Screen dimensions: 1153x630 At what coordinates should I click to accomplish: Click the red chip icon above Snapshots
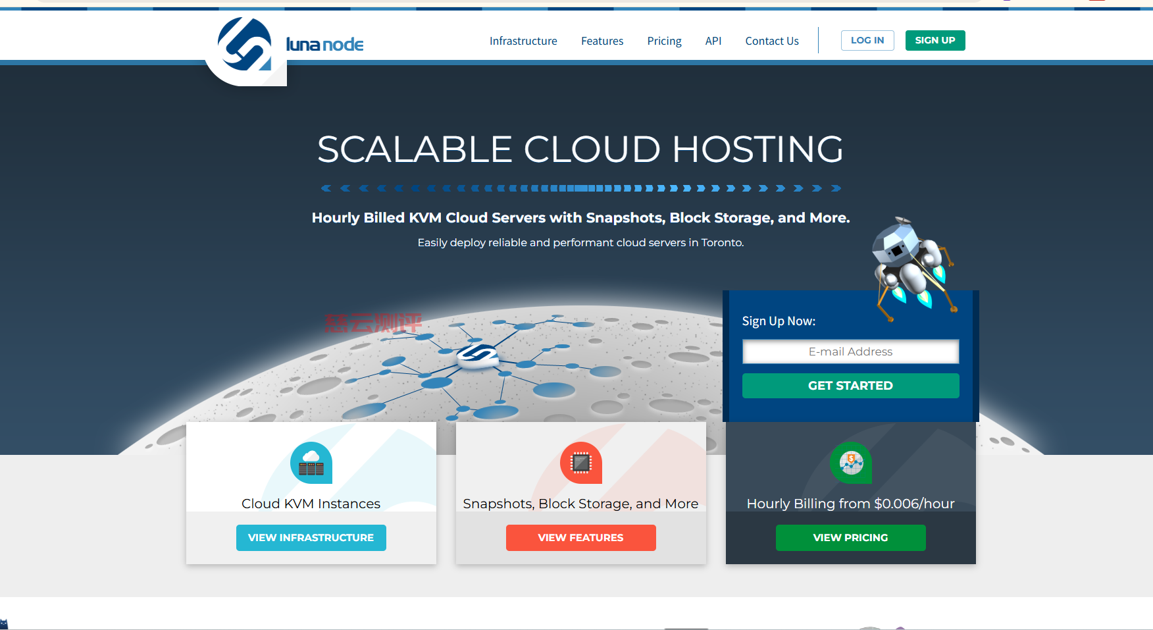point(580,463)
